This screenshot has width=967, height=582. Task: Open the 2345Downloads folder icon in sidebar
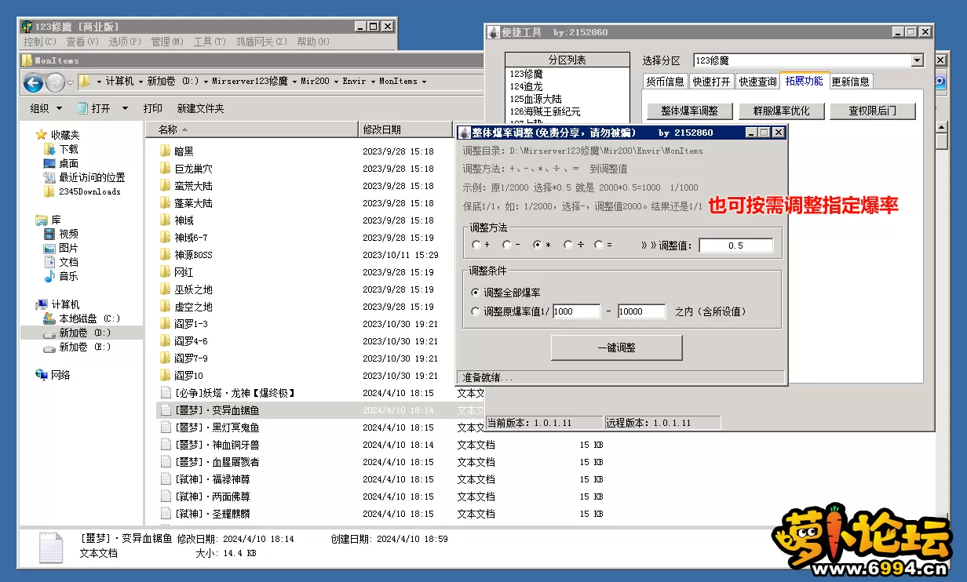point(49,191)
